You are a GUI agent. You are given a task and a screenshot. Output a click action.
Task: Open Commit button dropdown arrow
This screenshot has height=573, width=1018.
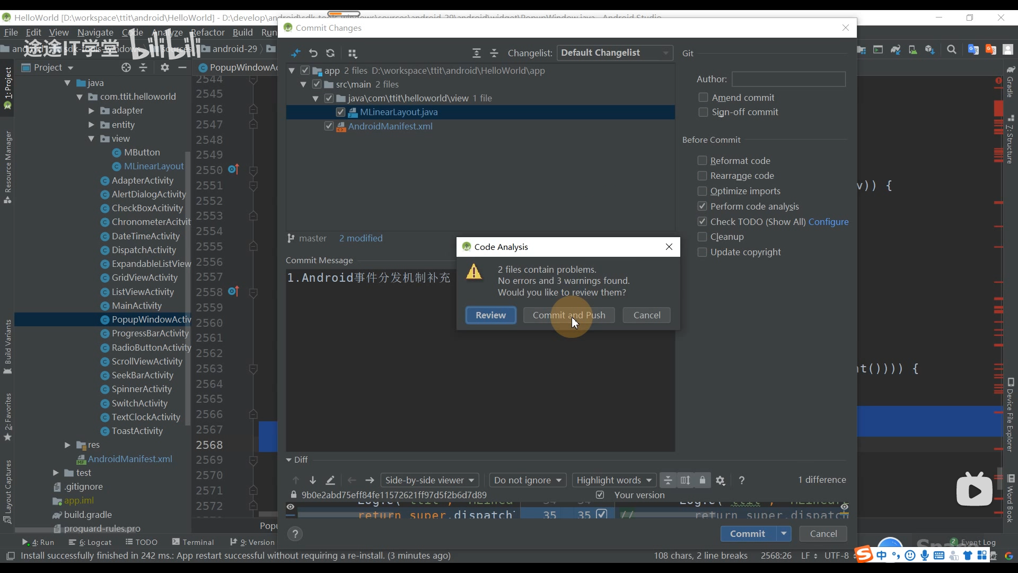click(x=784, y=534)
